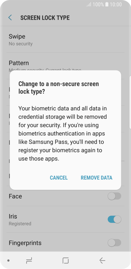The width and height of the screenshot is (131, 269).
Task: Tap the small dot in navigation bar
Action: (x=8, y=261)
